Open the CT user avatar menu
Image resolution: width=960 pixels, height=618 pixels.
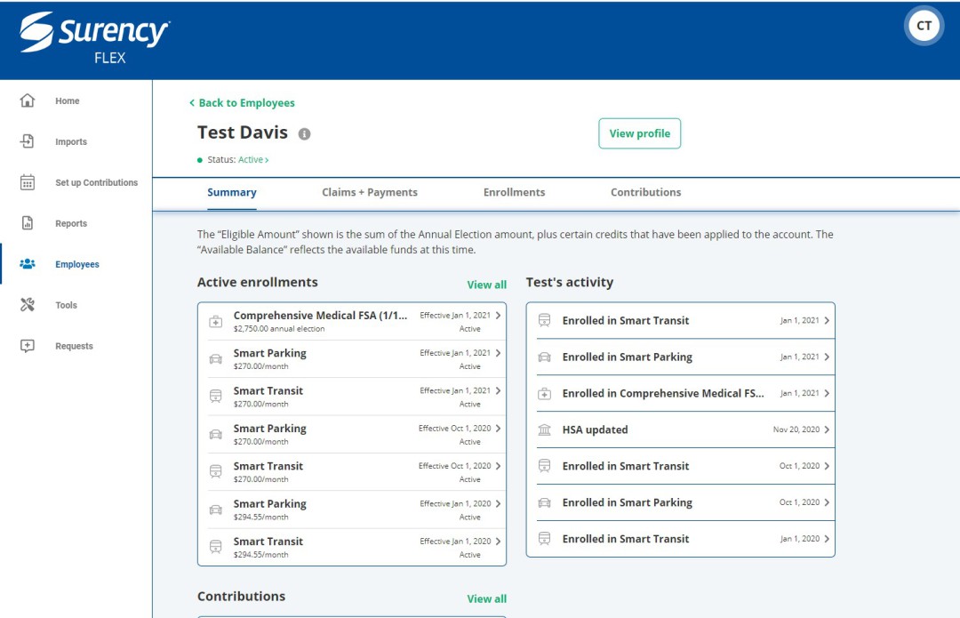[924, 26]
